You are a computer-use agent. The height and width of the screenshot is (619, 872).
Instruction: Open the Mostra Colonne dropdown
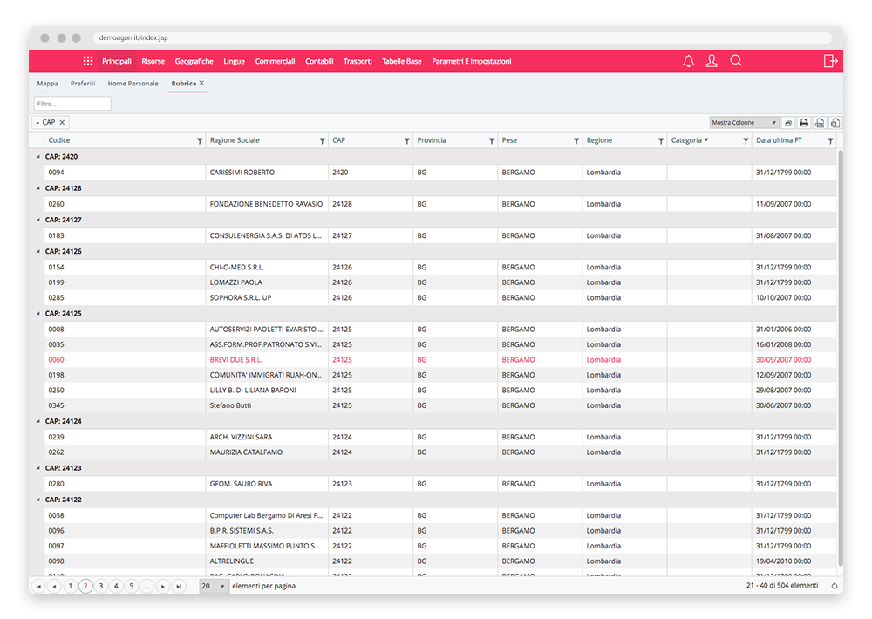pos(744,123)
